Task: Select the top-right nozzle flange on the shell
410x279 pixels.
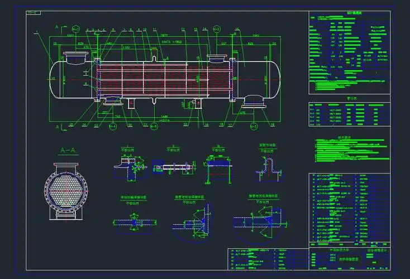Action: click(x=217, y=57)
